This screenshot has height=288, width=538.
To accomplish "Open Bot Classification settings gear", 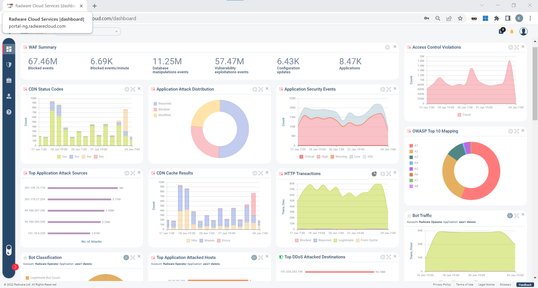I will [126, 258].
